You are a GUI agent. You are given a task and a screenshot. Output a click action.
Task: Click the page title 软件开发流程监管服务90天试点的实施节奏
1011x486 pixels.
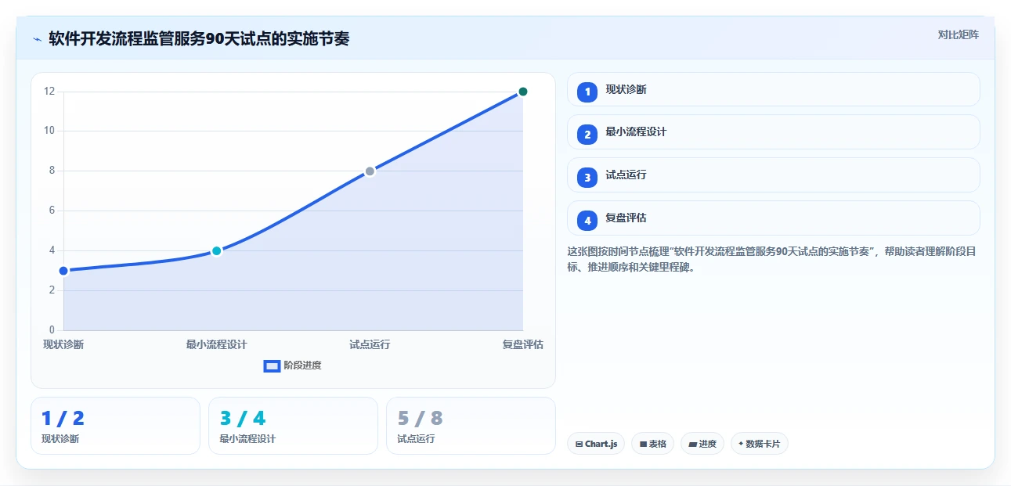pos(199,39)
